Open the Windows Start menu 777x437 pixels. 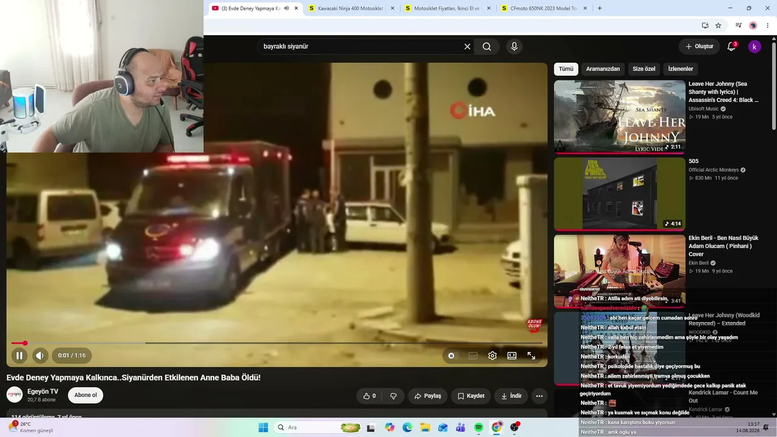click(263, 427)
